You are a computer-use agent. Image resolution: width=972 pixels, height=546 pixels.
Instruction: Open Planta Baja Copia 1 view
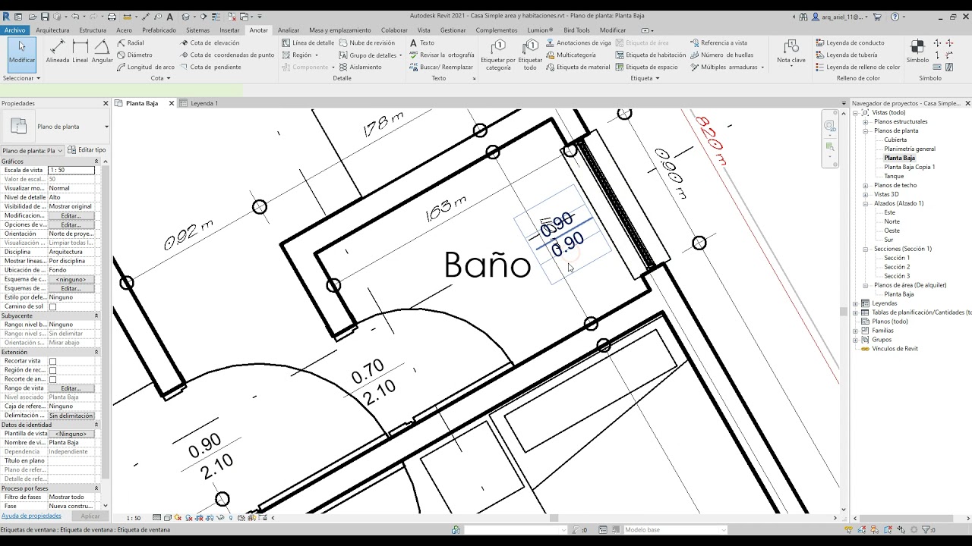tap(909, 167)
